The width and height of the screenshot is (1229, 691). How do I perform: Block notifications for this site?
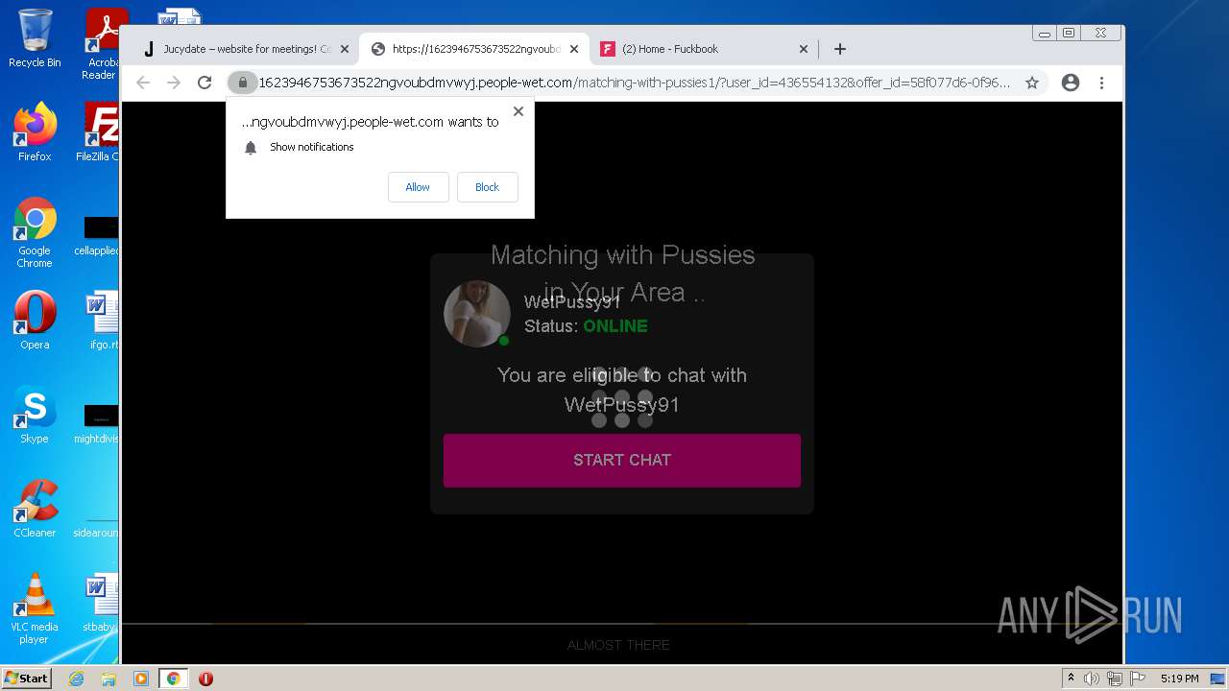(487, 187)
